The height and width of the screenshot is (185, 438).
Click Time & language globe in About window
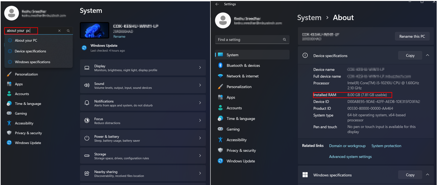[220, 118]
